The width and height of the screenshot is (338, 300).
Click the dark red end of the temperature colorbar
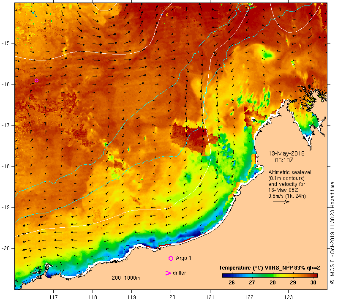point(315,275)
